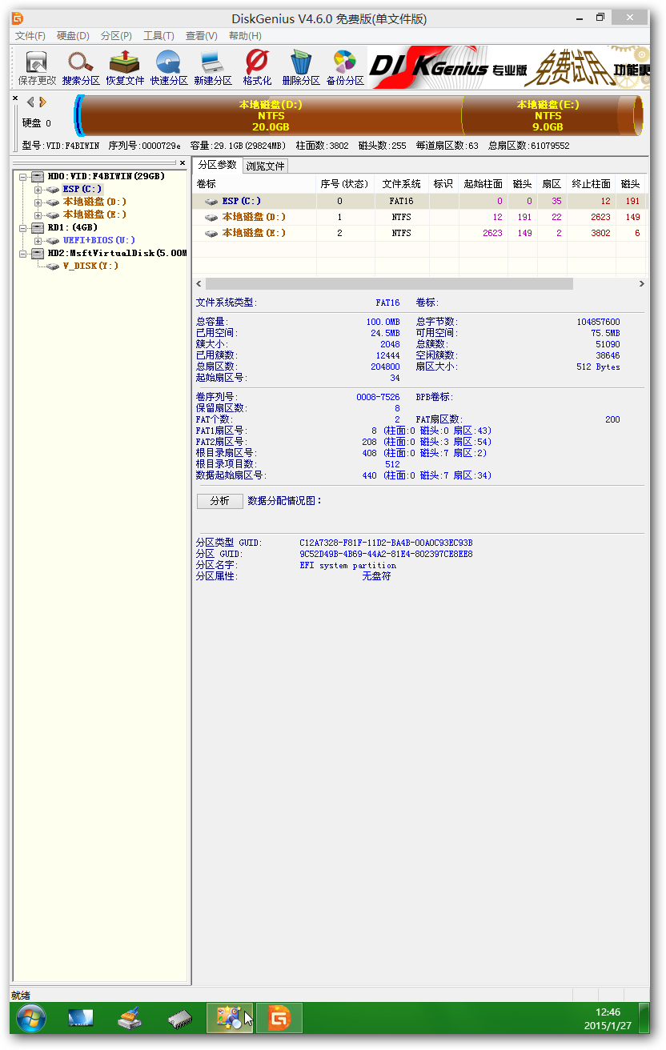
Task: Switch to DiskGenius orange taskbar icon
Action: (x=279, y=1018)
